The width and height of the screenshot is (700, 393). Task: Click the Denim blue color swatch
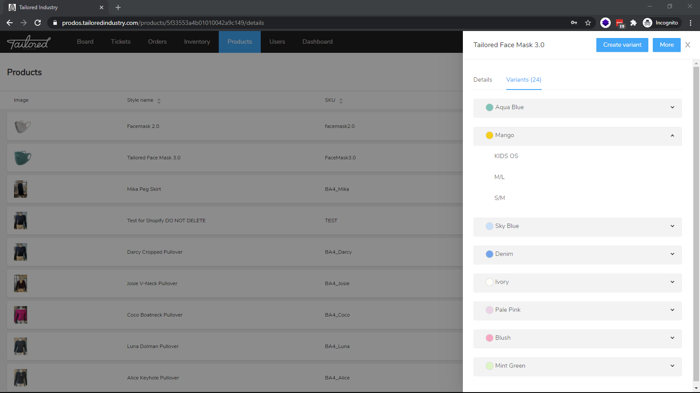tap(490, 254)
